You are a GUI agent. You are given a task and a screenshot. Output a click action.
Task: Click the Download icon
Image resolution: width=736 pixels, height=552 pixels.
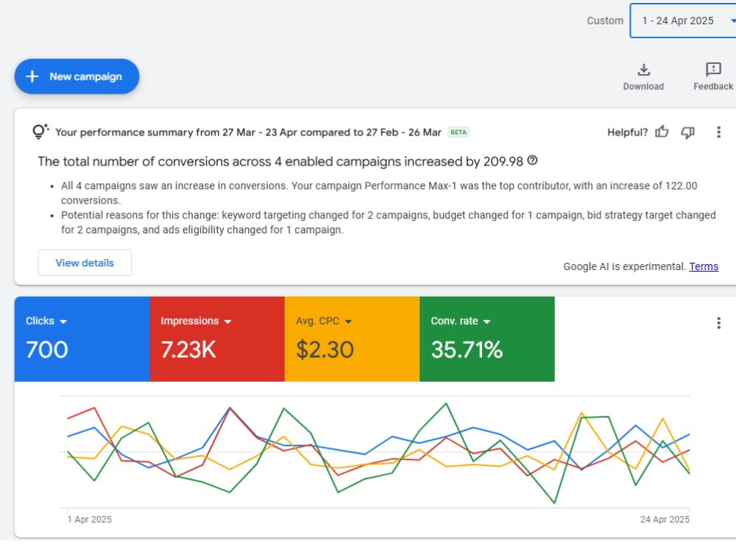click(x=643, y=71)
